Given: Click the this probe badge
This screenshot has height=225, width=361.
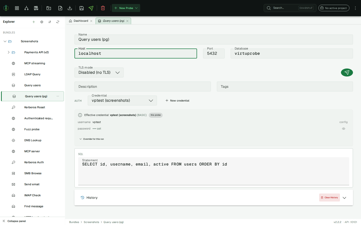Looking at the screenshot, I should click(x=156, y=115).
